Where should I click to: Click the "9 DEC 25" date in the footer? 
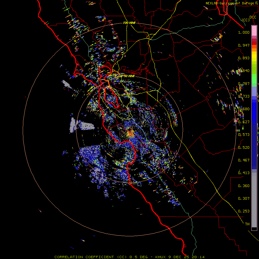[178, 257]
